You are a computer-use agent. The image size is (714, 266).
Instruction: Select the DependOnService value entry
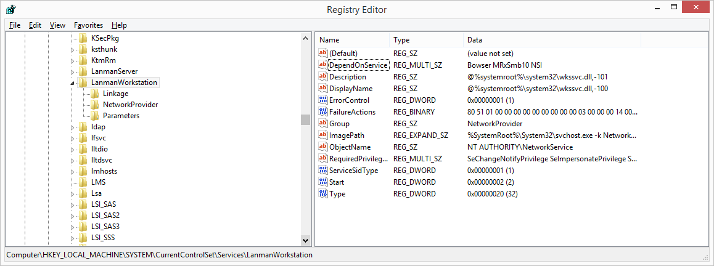[x=358, y=65]
